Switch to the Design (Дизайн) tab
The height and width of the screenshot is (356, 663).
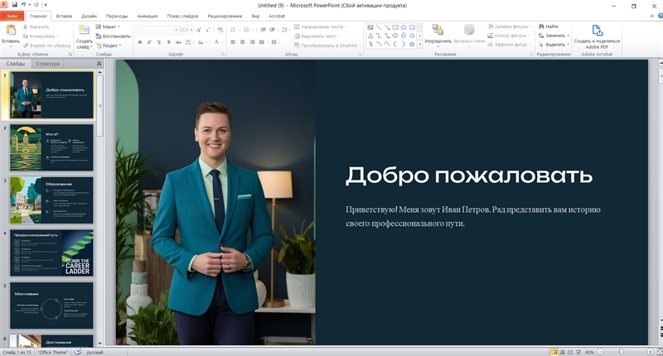pos(89,16)
